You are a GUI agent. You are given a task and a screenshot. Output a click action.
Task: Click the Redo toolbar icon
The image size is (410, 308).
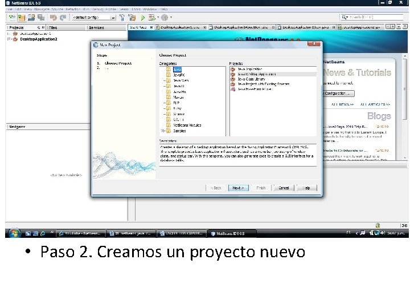tap(63, 18)
